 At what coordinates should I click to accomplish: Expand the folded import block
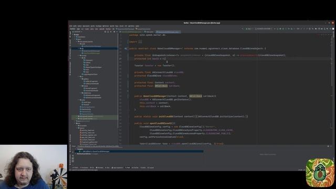pos(140,42)
